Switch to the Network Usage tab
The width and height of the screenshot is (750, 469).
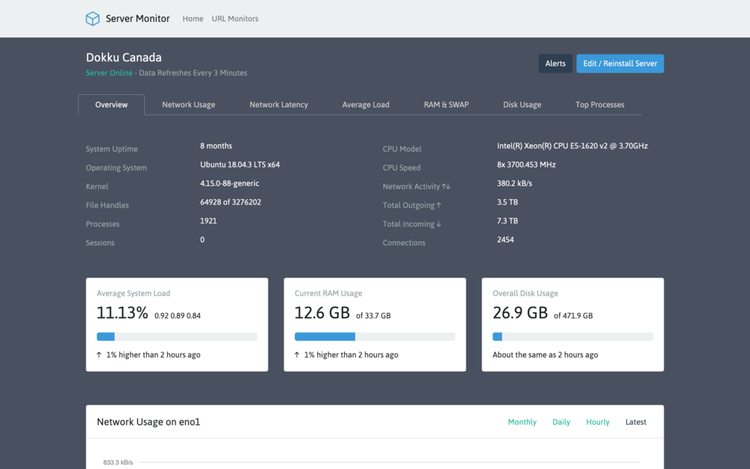click(x=189, y=105)
